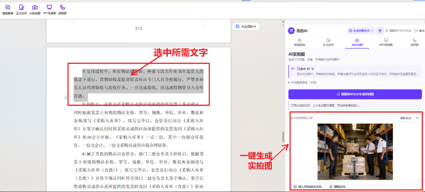Click the gift icon in the panel header

[380, 31]
